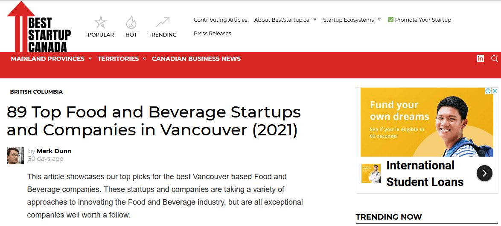Open Mark Dunn author page
Image resolution: width=501 pixels, height=226 pixels.
click(x=54, y=151)
